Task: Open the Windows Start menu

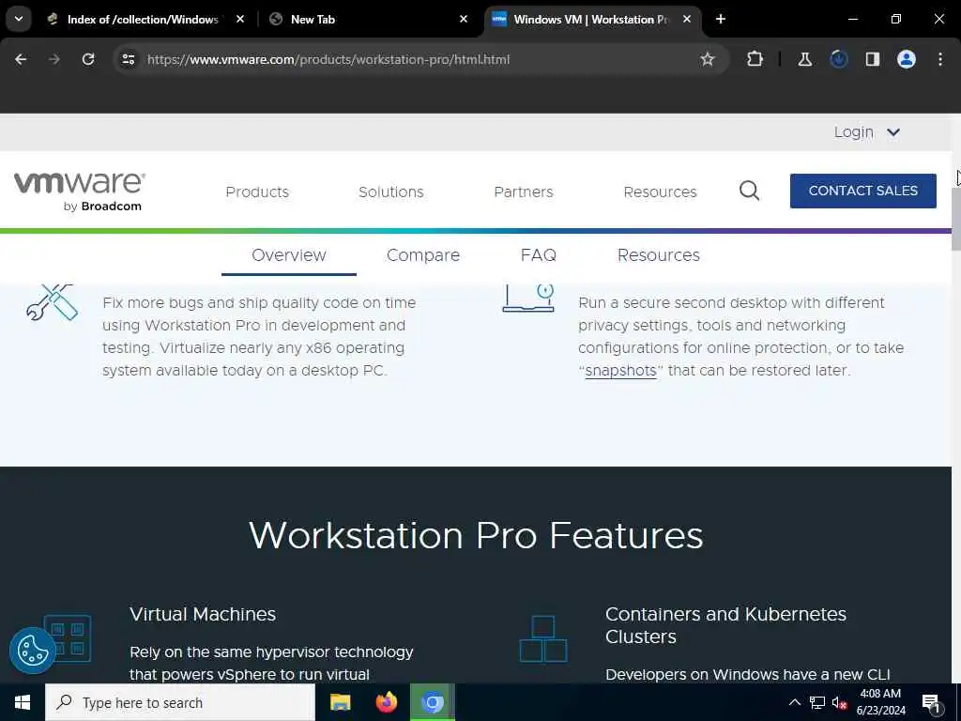Action: (23, 702)
